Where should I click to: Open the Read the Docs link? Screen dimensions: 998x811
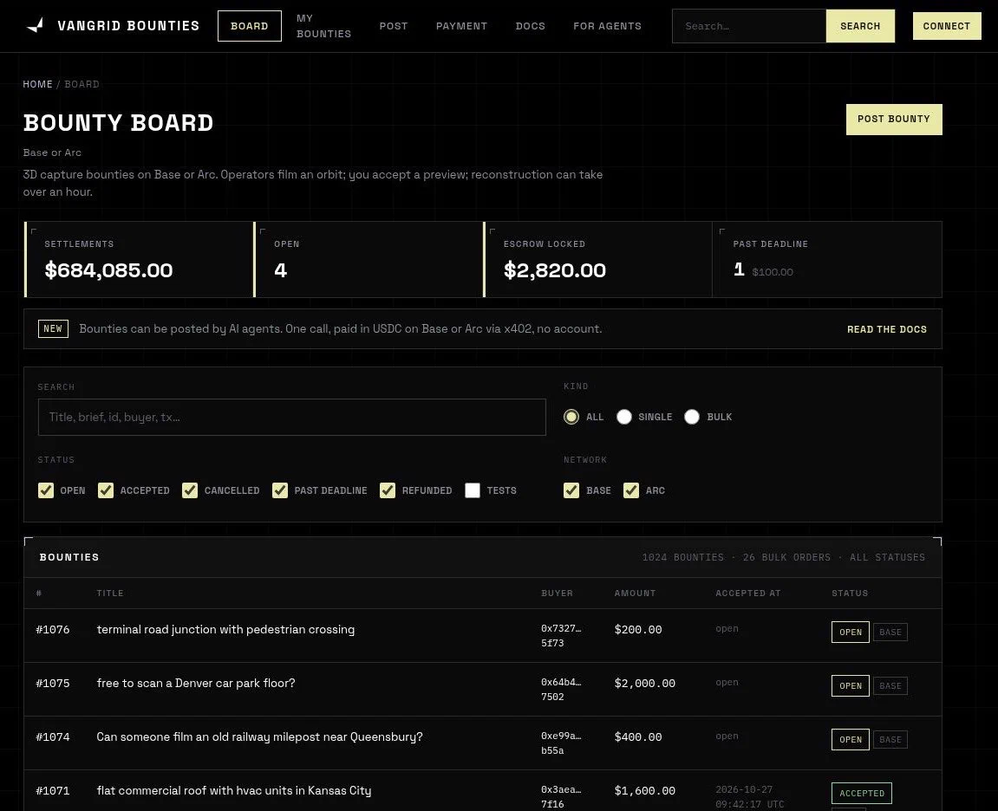pyautogui.click(x=887, y=329)
